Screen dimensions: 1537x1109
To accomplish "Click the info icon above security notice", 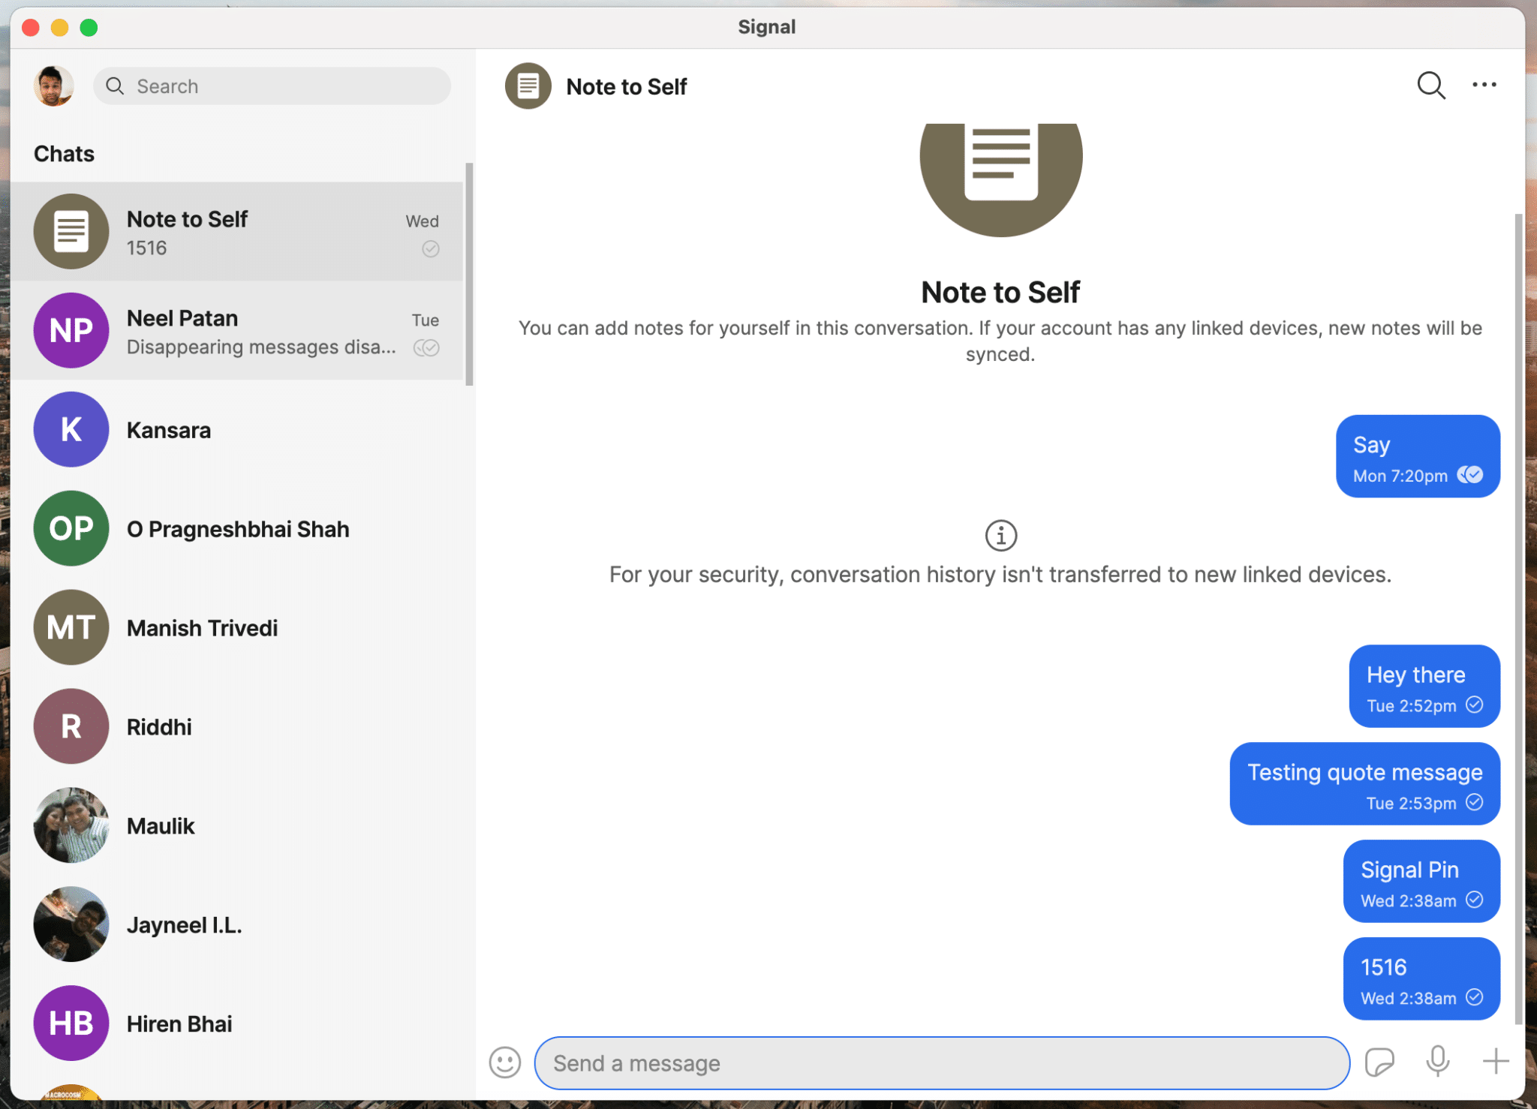I will (x=1000, y=536).
